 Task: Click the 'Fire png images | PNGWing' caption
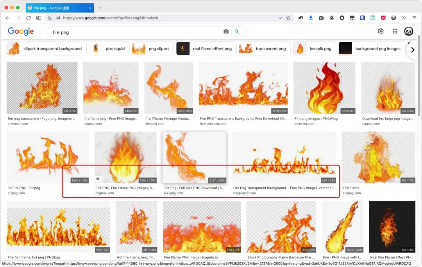click(316, 119)
